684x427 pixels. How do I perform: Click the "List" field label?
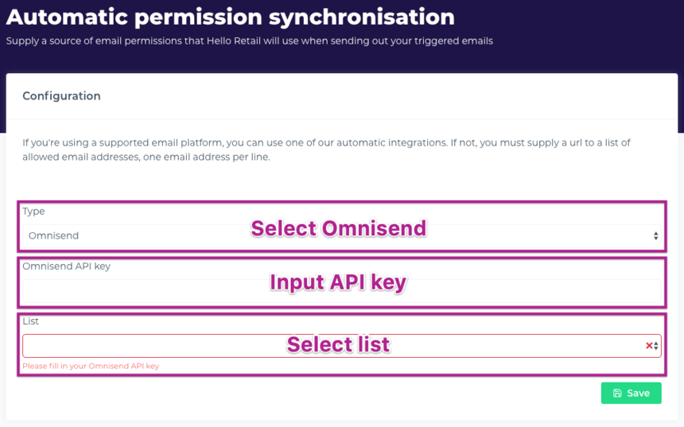(x=30, y=321)
